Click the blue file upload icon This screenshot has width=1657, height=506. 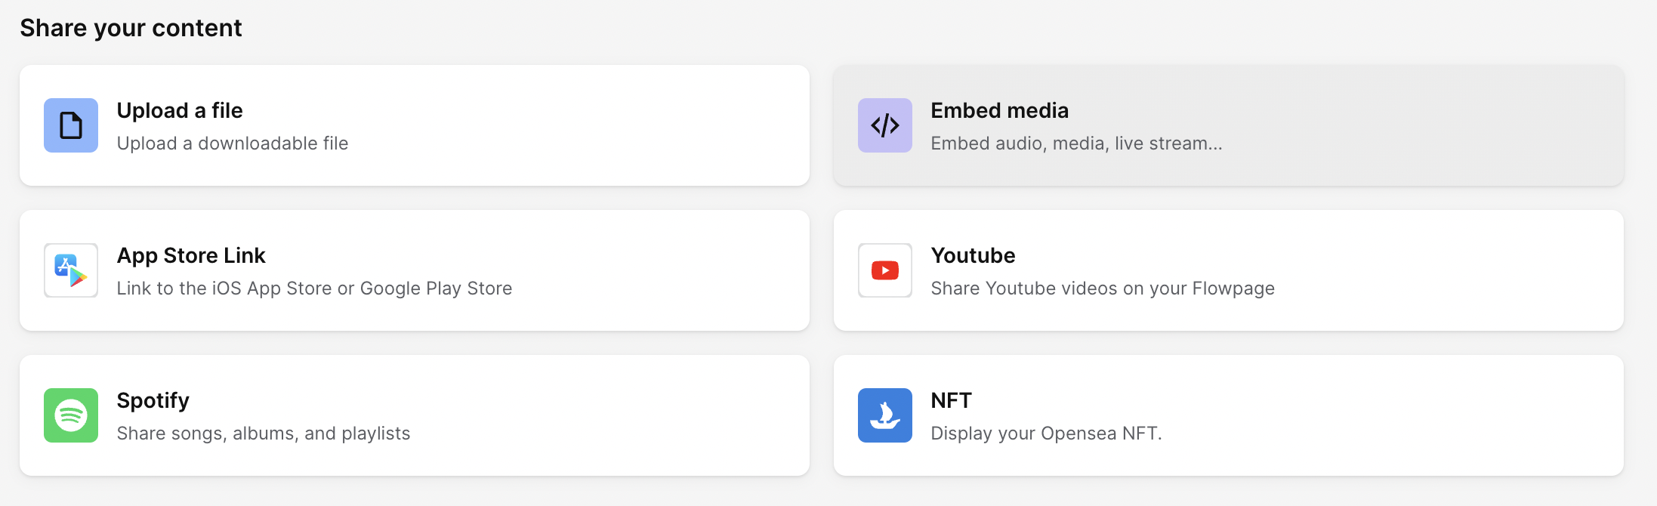71,125
